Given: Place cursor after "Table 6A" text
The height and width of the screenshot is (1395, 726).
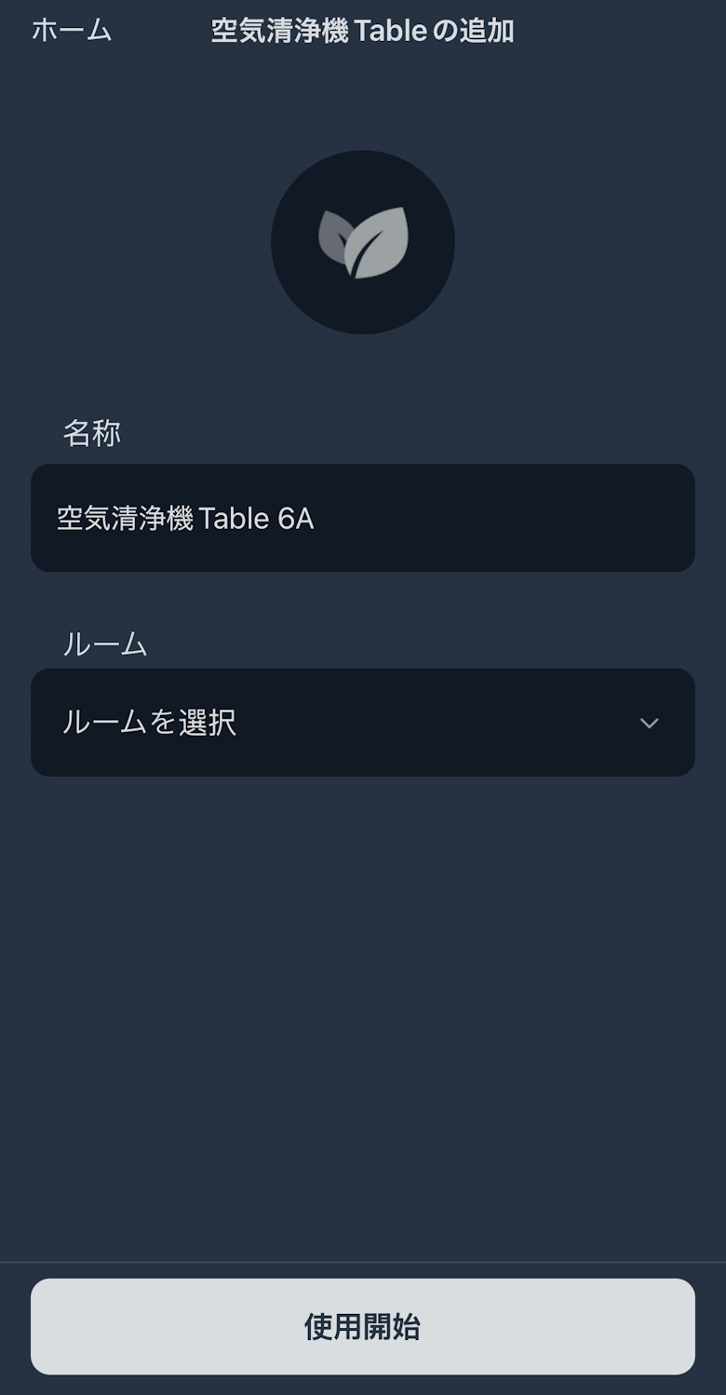Looking at the screenshot, I should tap(316, 518).
